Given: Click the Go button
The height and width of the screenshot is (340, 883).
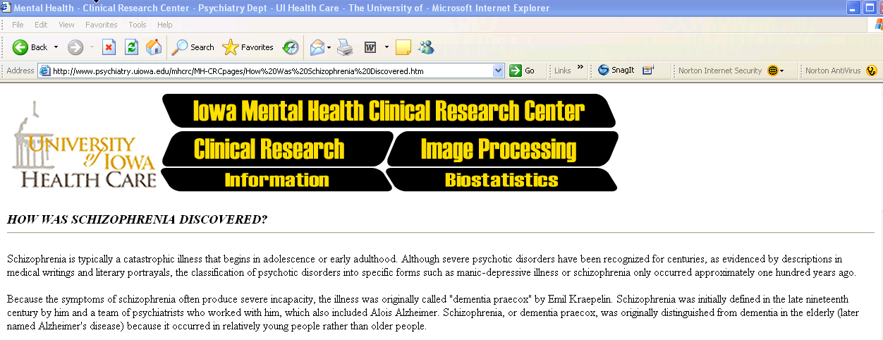Looking at the screenshot, I should pos(522,71).
